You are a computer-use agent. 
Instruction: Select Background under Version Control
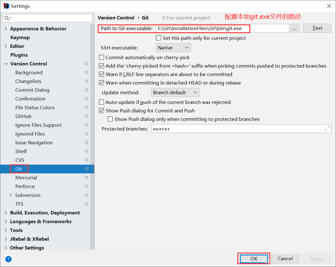(x=29, y=73)
